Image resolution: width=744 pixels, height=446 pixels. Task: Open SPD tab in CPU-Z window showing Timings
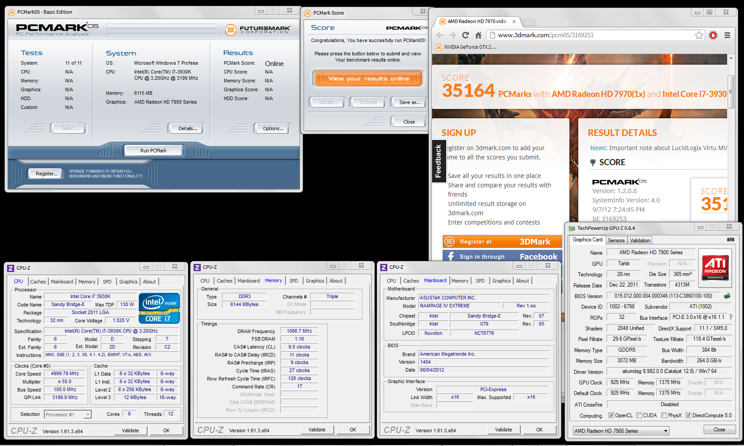pyautogui.click(x=293, y=281)
